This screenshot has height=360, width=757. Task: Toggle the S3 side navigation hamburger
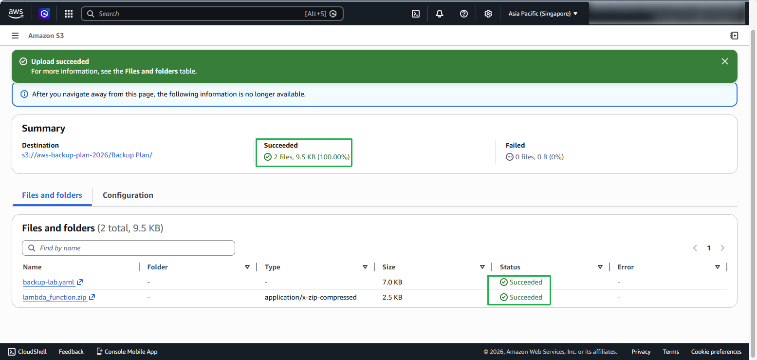tap(15, 36)
